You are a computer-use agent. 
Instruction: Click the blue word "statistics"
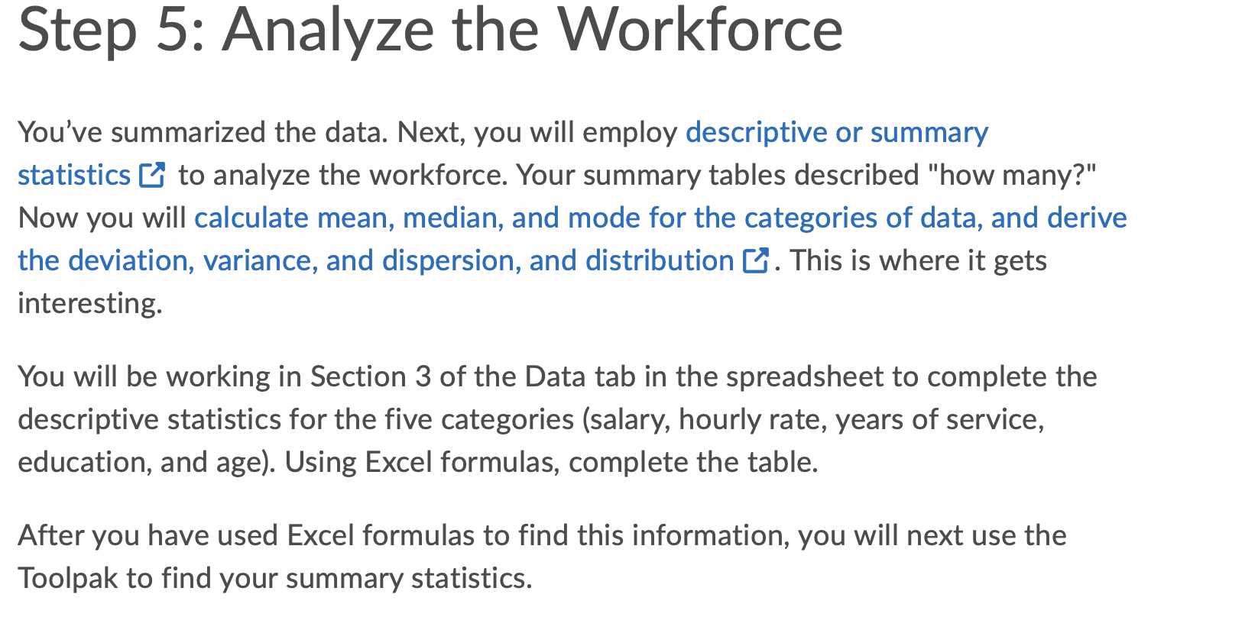click(74, 176)
